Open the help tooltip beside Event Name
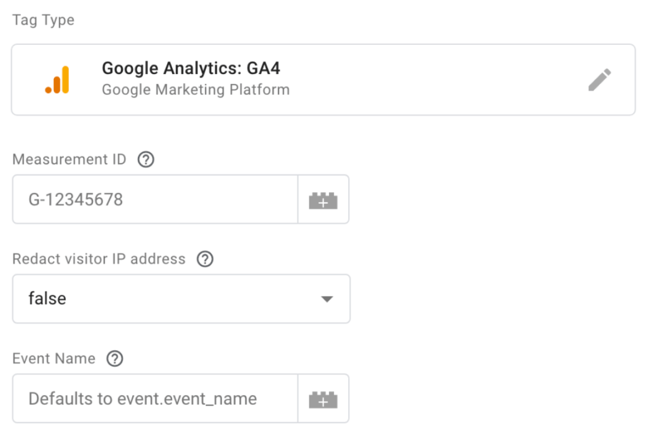This screenshot has height=444, width=648. 115,359
